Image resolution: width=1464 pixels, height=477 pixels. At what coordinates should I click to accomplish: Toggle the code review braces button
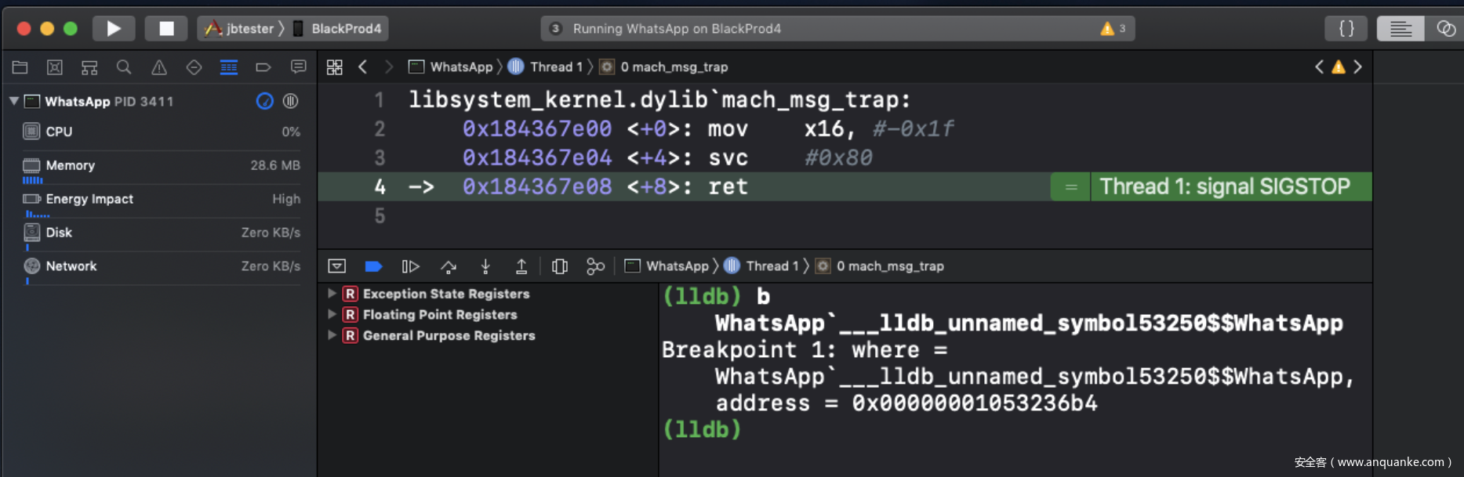1346,29
